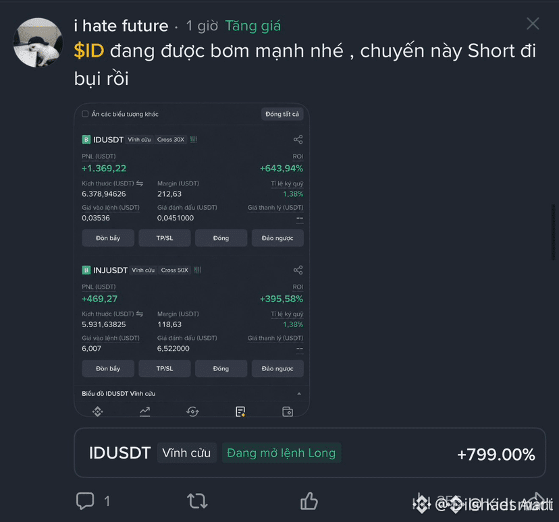Image resolution: width=559 pixels, height=522 pixels.
Task: Open the wallet icon in bottom bar
Action: (x=288, y=411)
